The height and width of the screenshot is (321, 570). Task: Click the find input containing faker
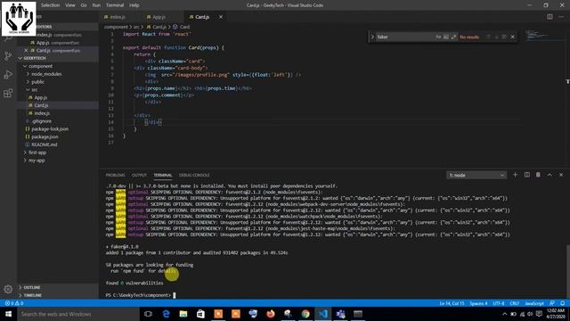(405, 37)
